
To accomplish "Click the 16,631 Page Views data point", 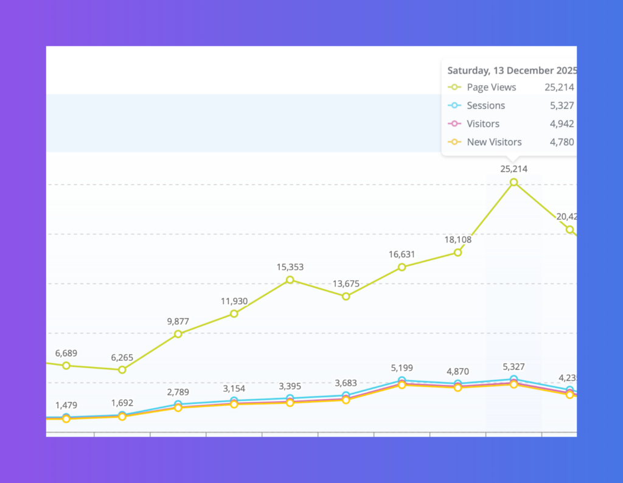I will click(x=402, y=267).
